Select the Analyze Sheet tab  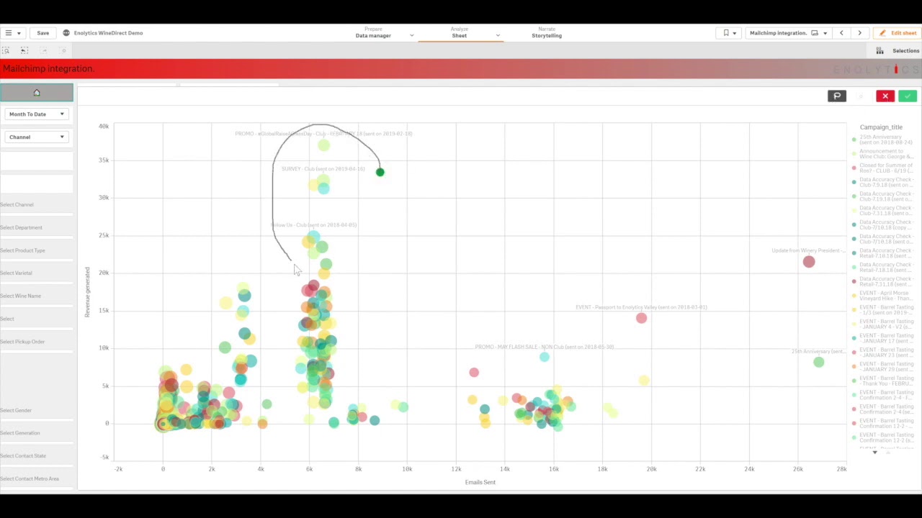[459, 32]
